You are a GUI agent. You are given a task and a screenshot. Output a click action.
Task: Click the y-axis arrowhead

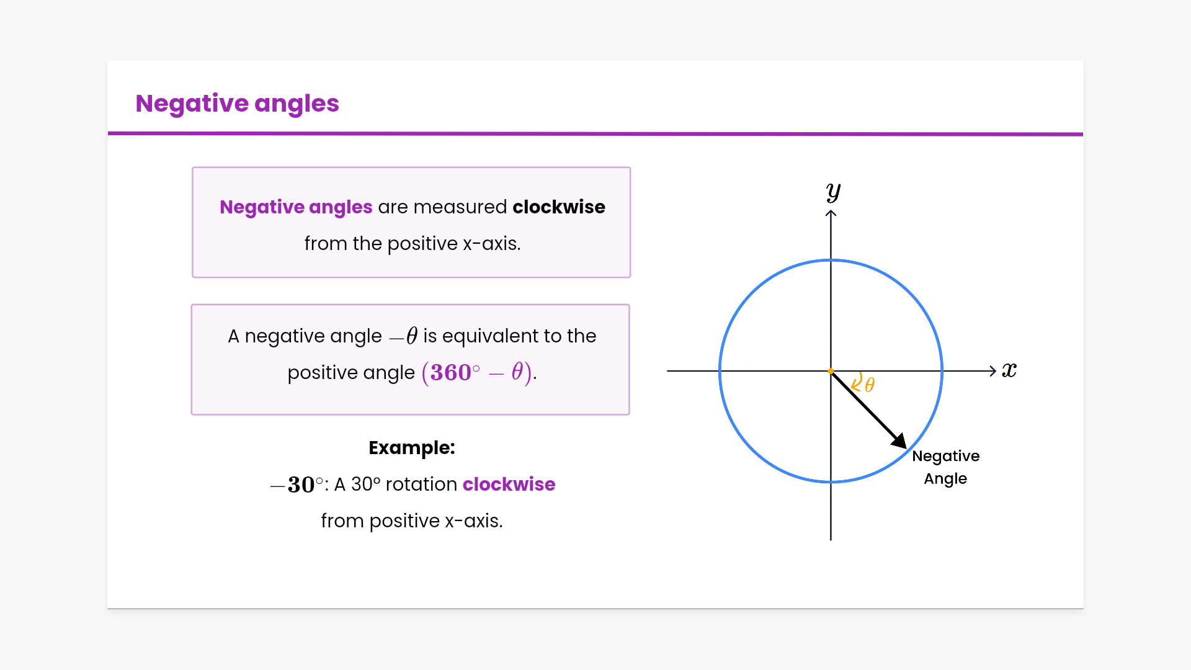tap(831, 214)
